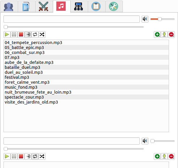
Task: Open the network diagram tab
Action: [x=79, y=6]
